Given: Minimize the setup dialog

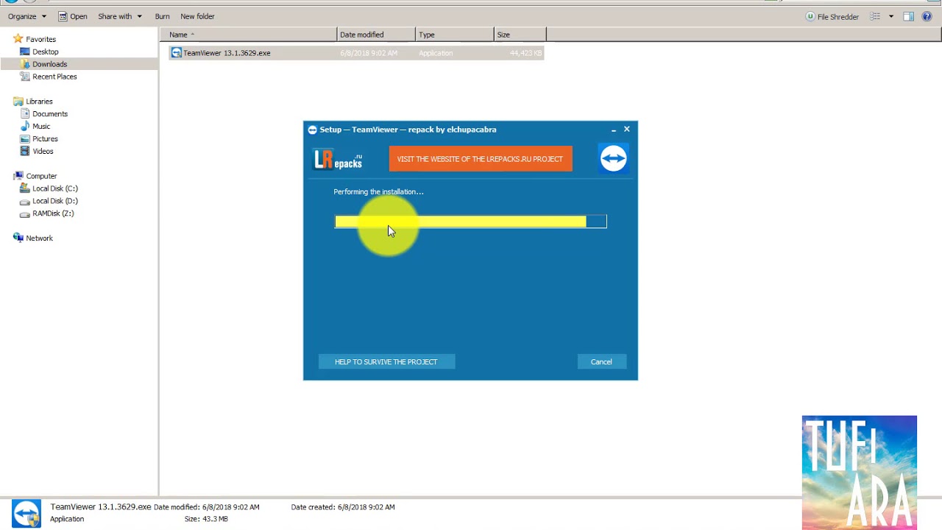Looking at the screenshot, I should (x=613, y=130).
